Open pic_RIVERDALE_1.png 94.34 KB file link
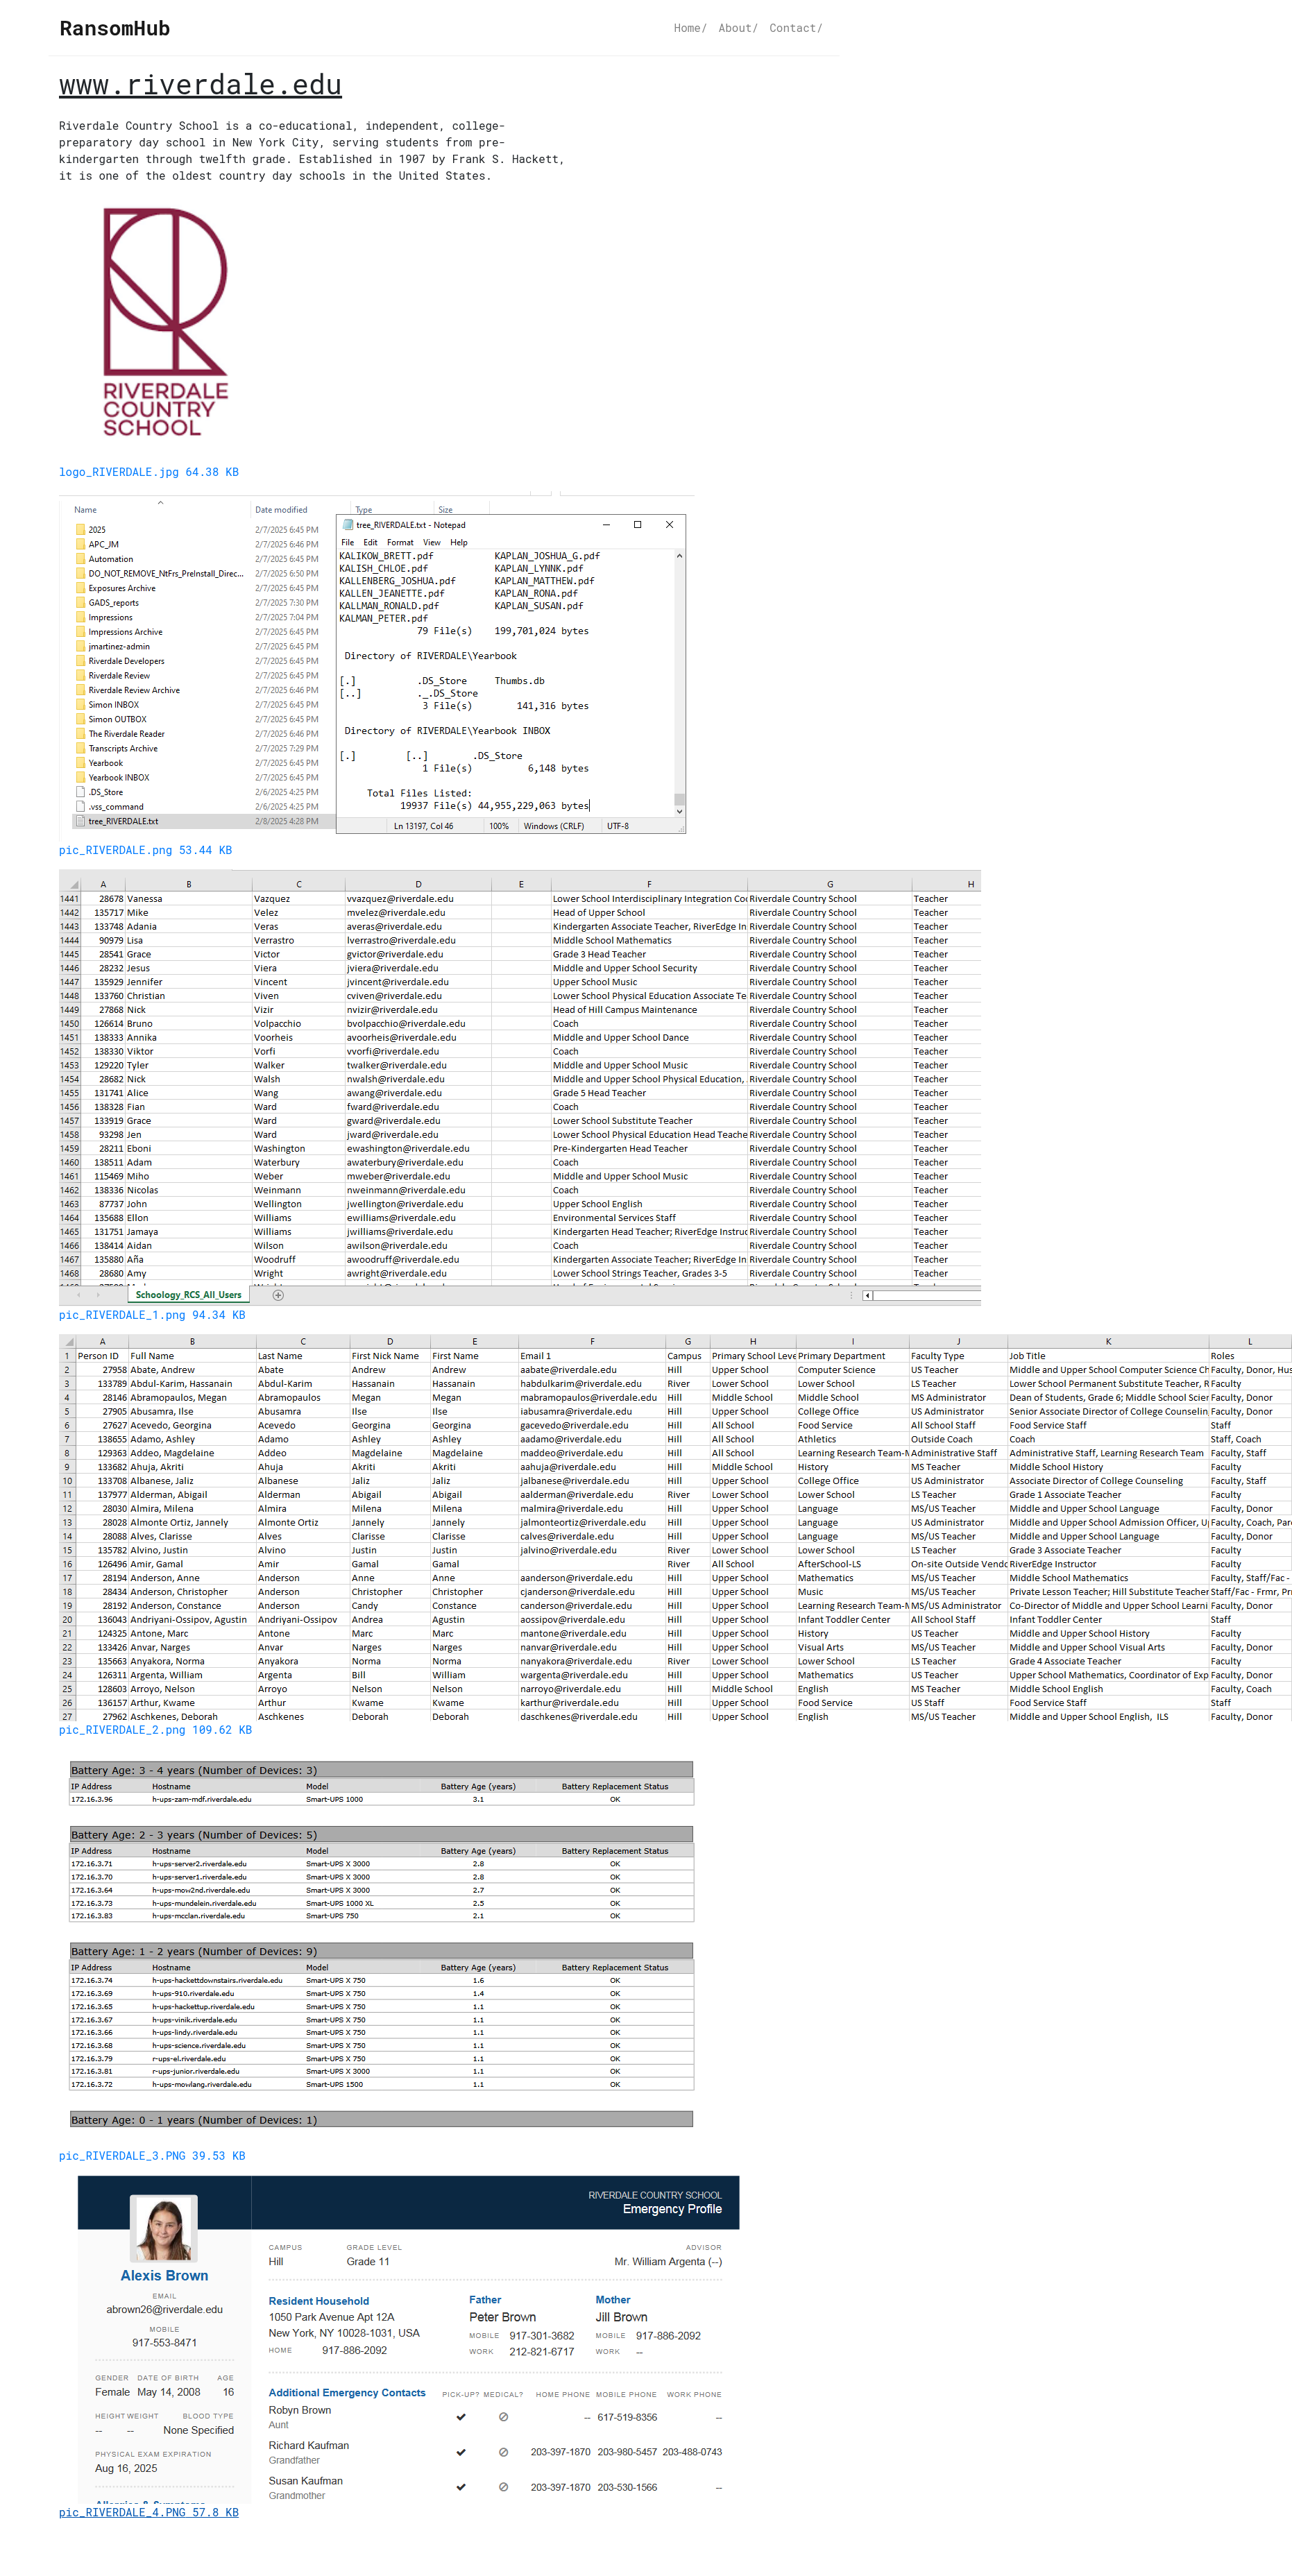 pos(152,1315)
